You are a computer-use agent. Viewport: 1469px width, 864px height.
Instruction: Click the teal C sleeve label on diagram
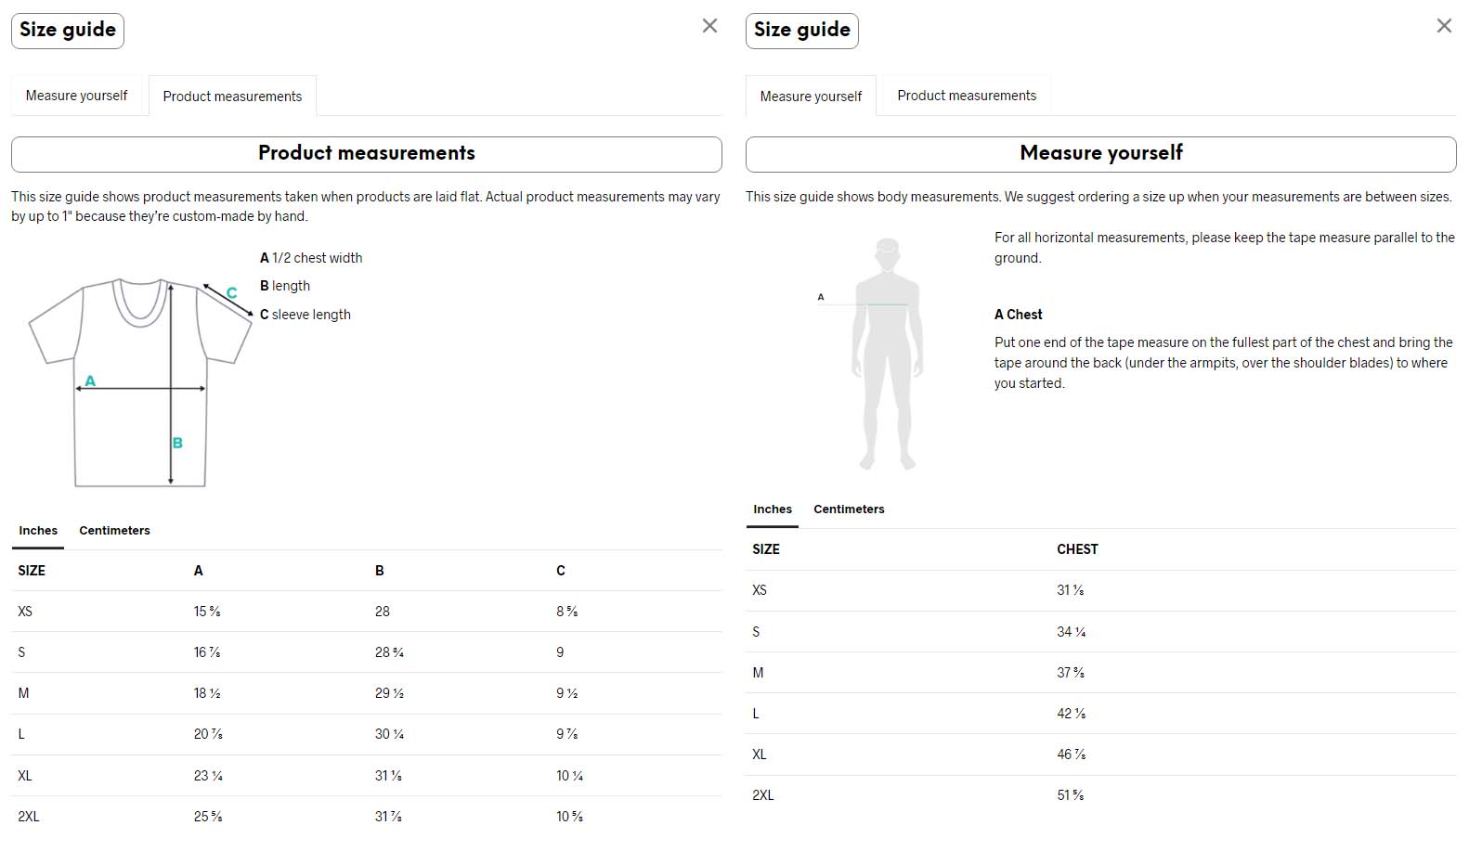pyautogui.click(x=232, y=292)
